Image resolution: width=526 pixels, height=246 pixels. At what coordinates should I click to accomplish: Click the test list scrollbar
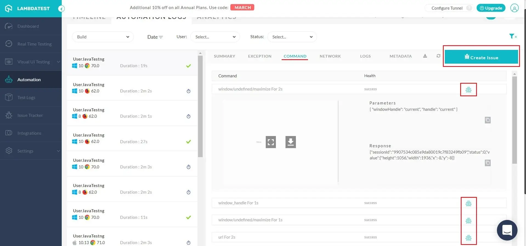(200, 106)
